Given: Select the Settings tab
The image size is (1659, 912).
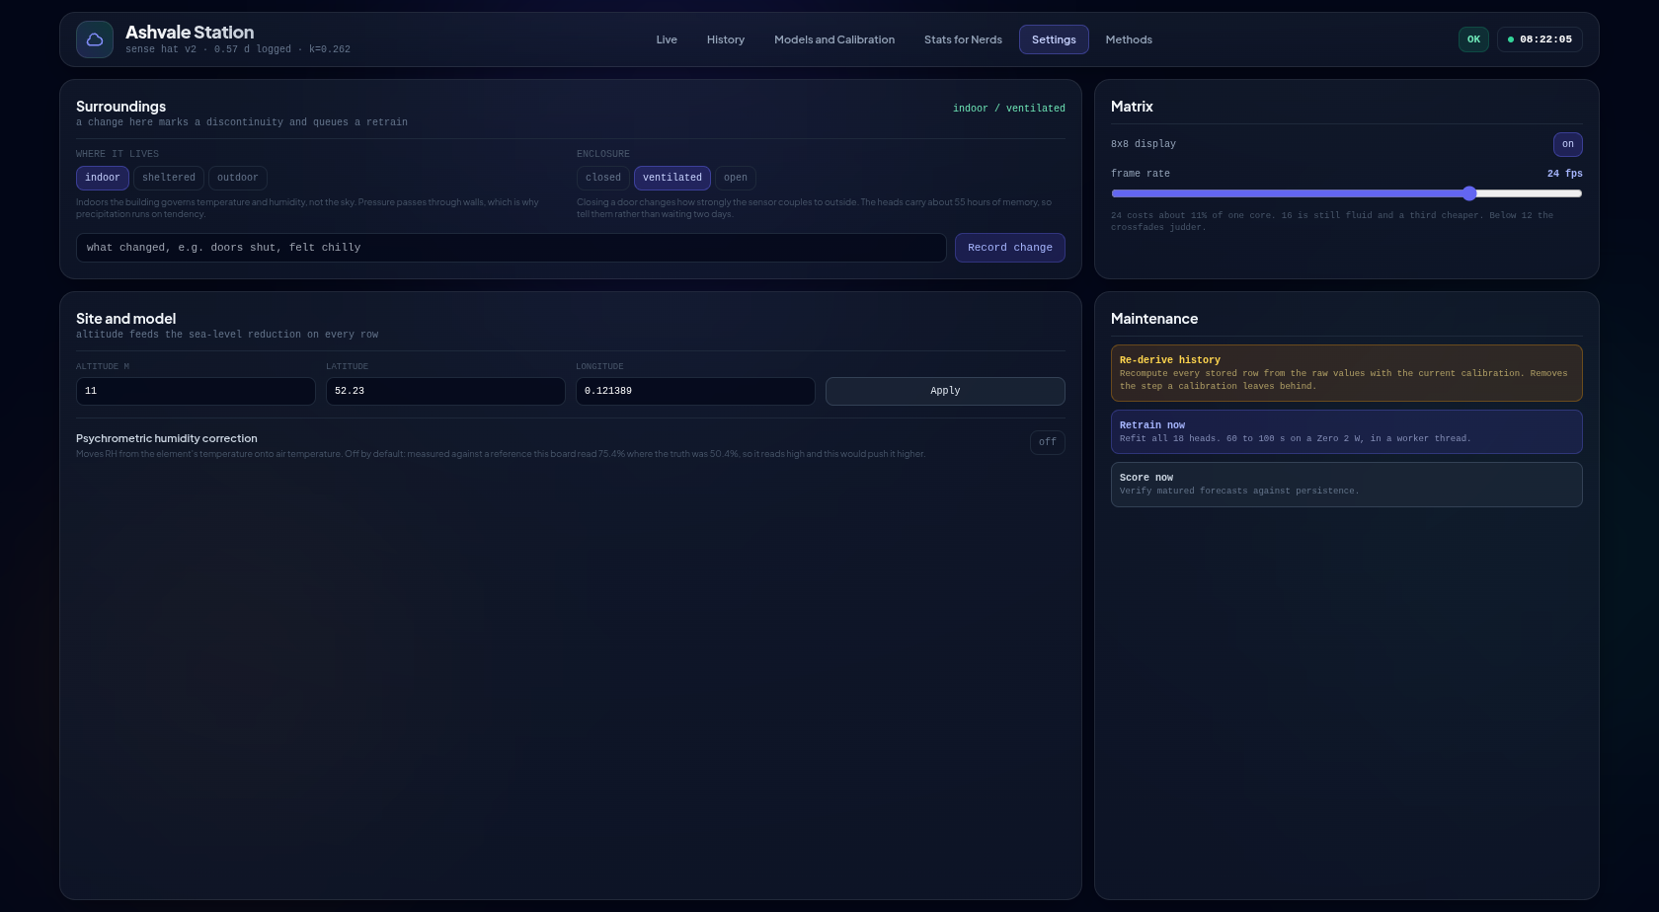Looking at the screenshot, I should (1054, 39).
